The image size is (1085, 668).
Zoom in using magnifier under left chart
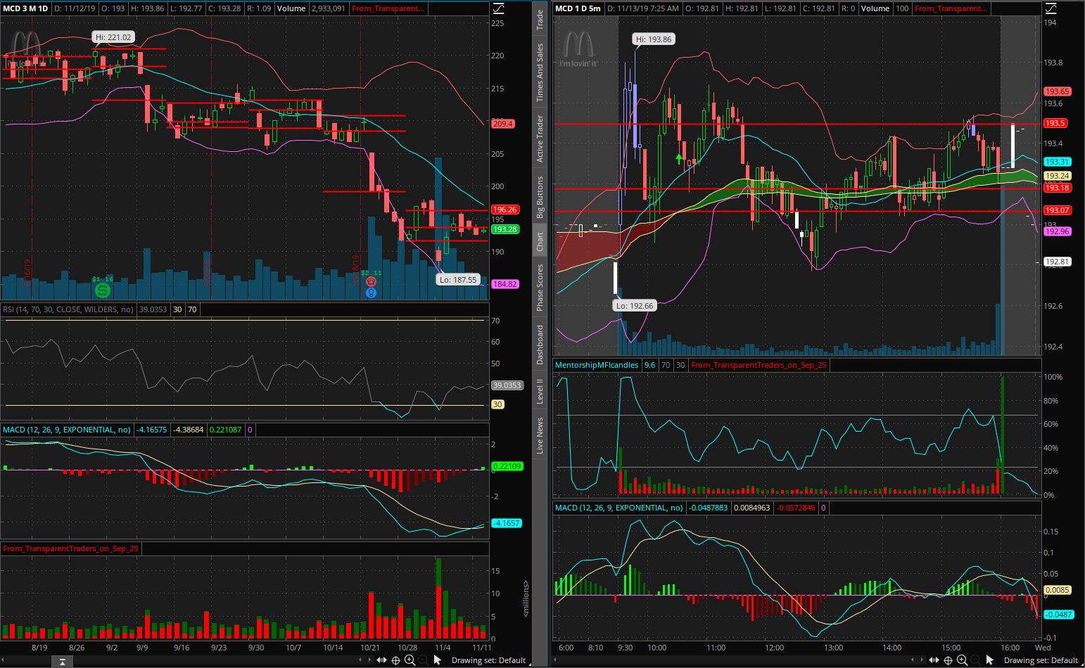(410, 660)
